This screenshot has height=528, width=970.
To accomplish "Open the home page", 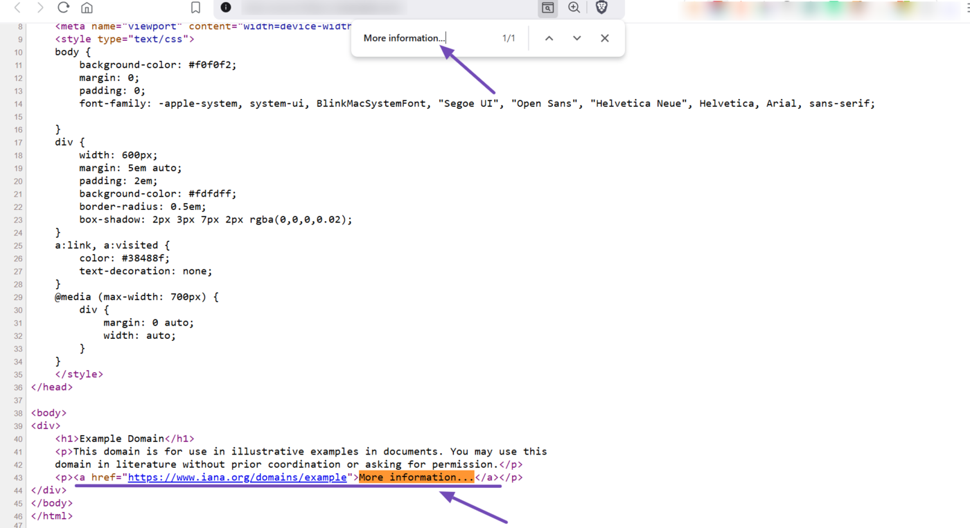I will tap(87, 8).
